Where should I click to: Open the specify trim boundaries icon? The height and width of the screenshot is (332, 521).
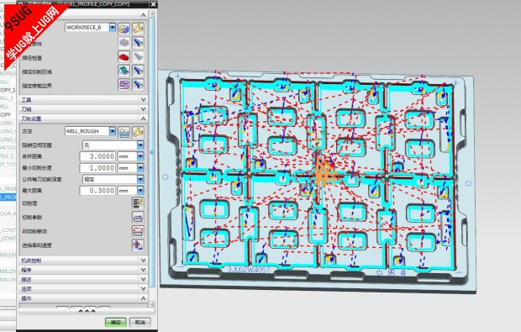(124, 85)
